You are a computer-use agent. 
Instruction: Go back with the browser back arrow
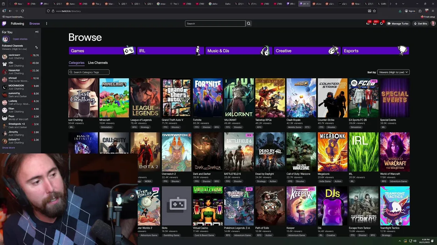click(x=10, y=11)
